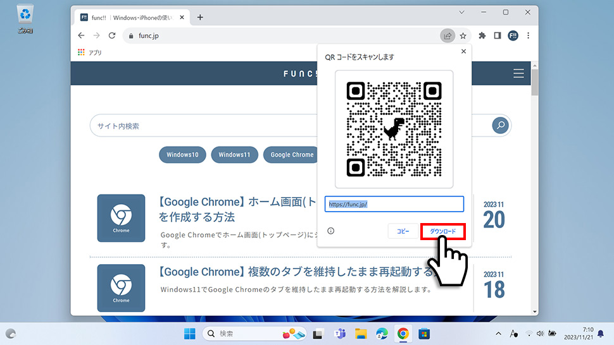Open Microsoft Store from the taskbar

click(x=424, y=334)
